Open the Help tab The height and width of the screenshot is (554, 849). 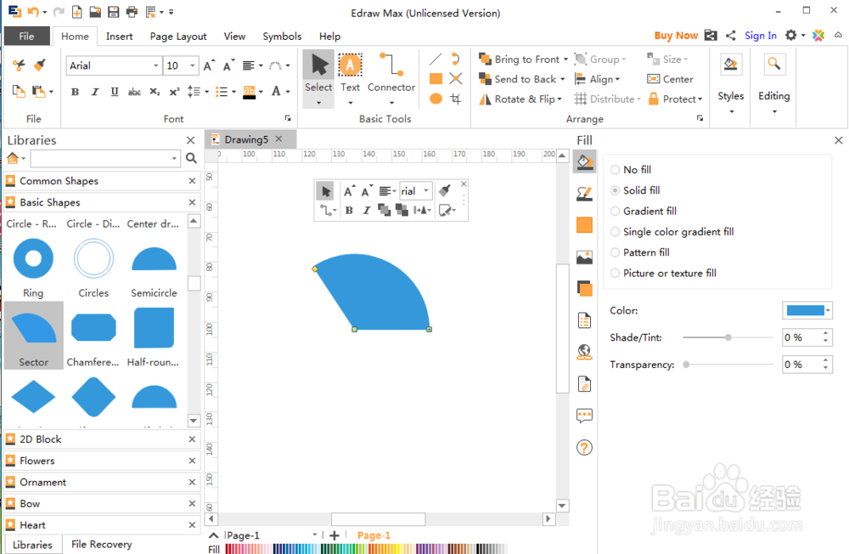pyautogui.click(x=329, y=37)
